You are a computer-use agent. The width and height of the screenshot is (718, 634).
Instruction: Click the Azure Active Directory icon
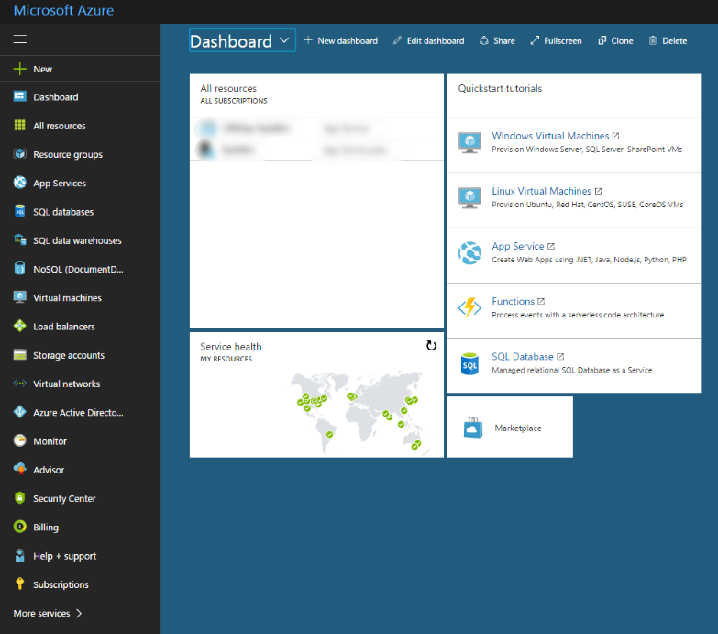tap(19, 412)
